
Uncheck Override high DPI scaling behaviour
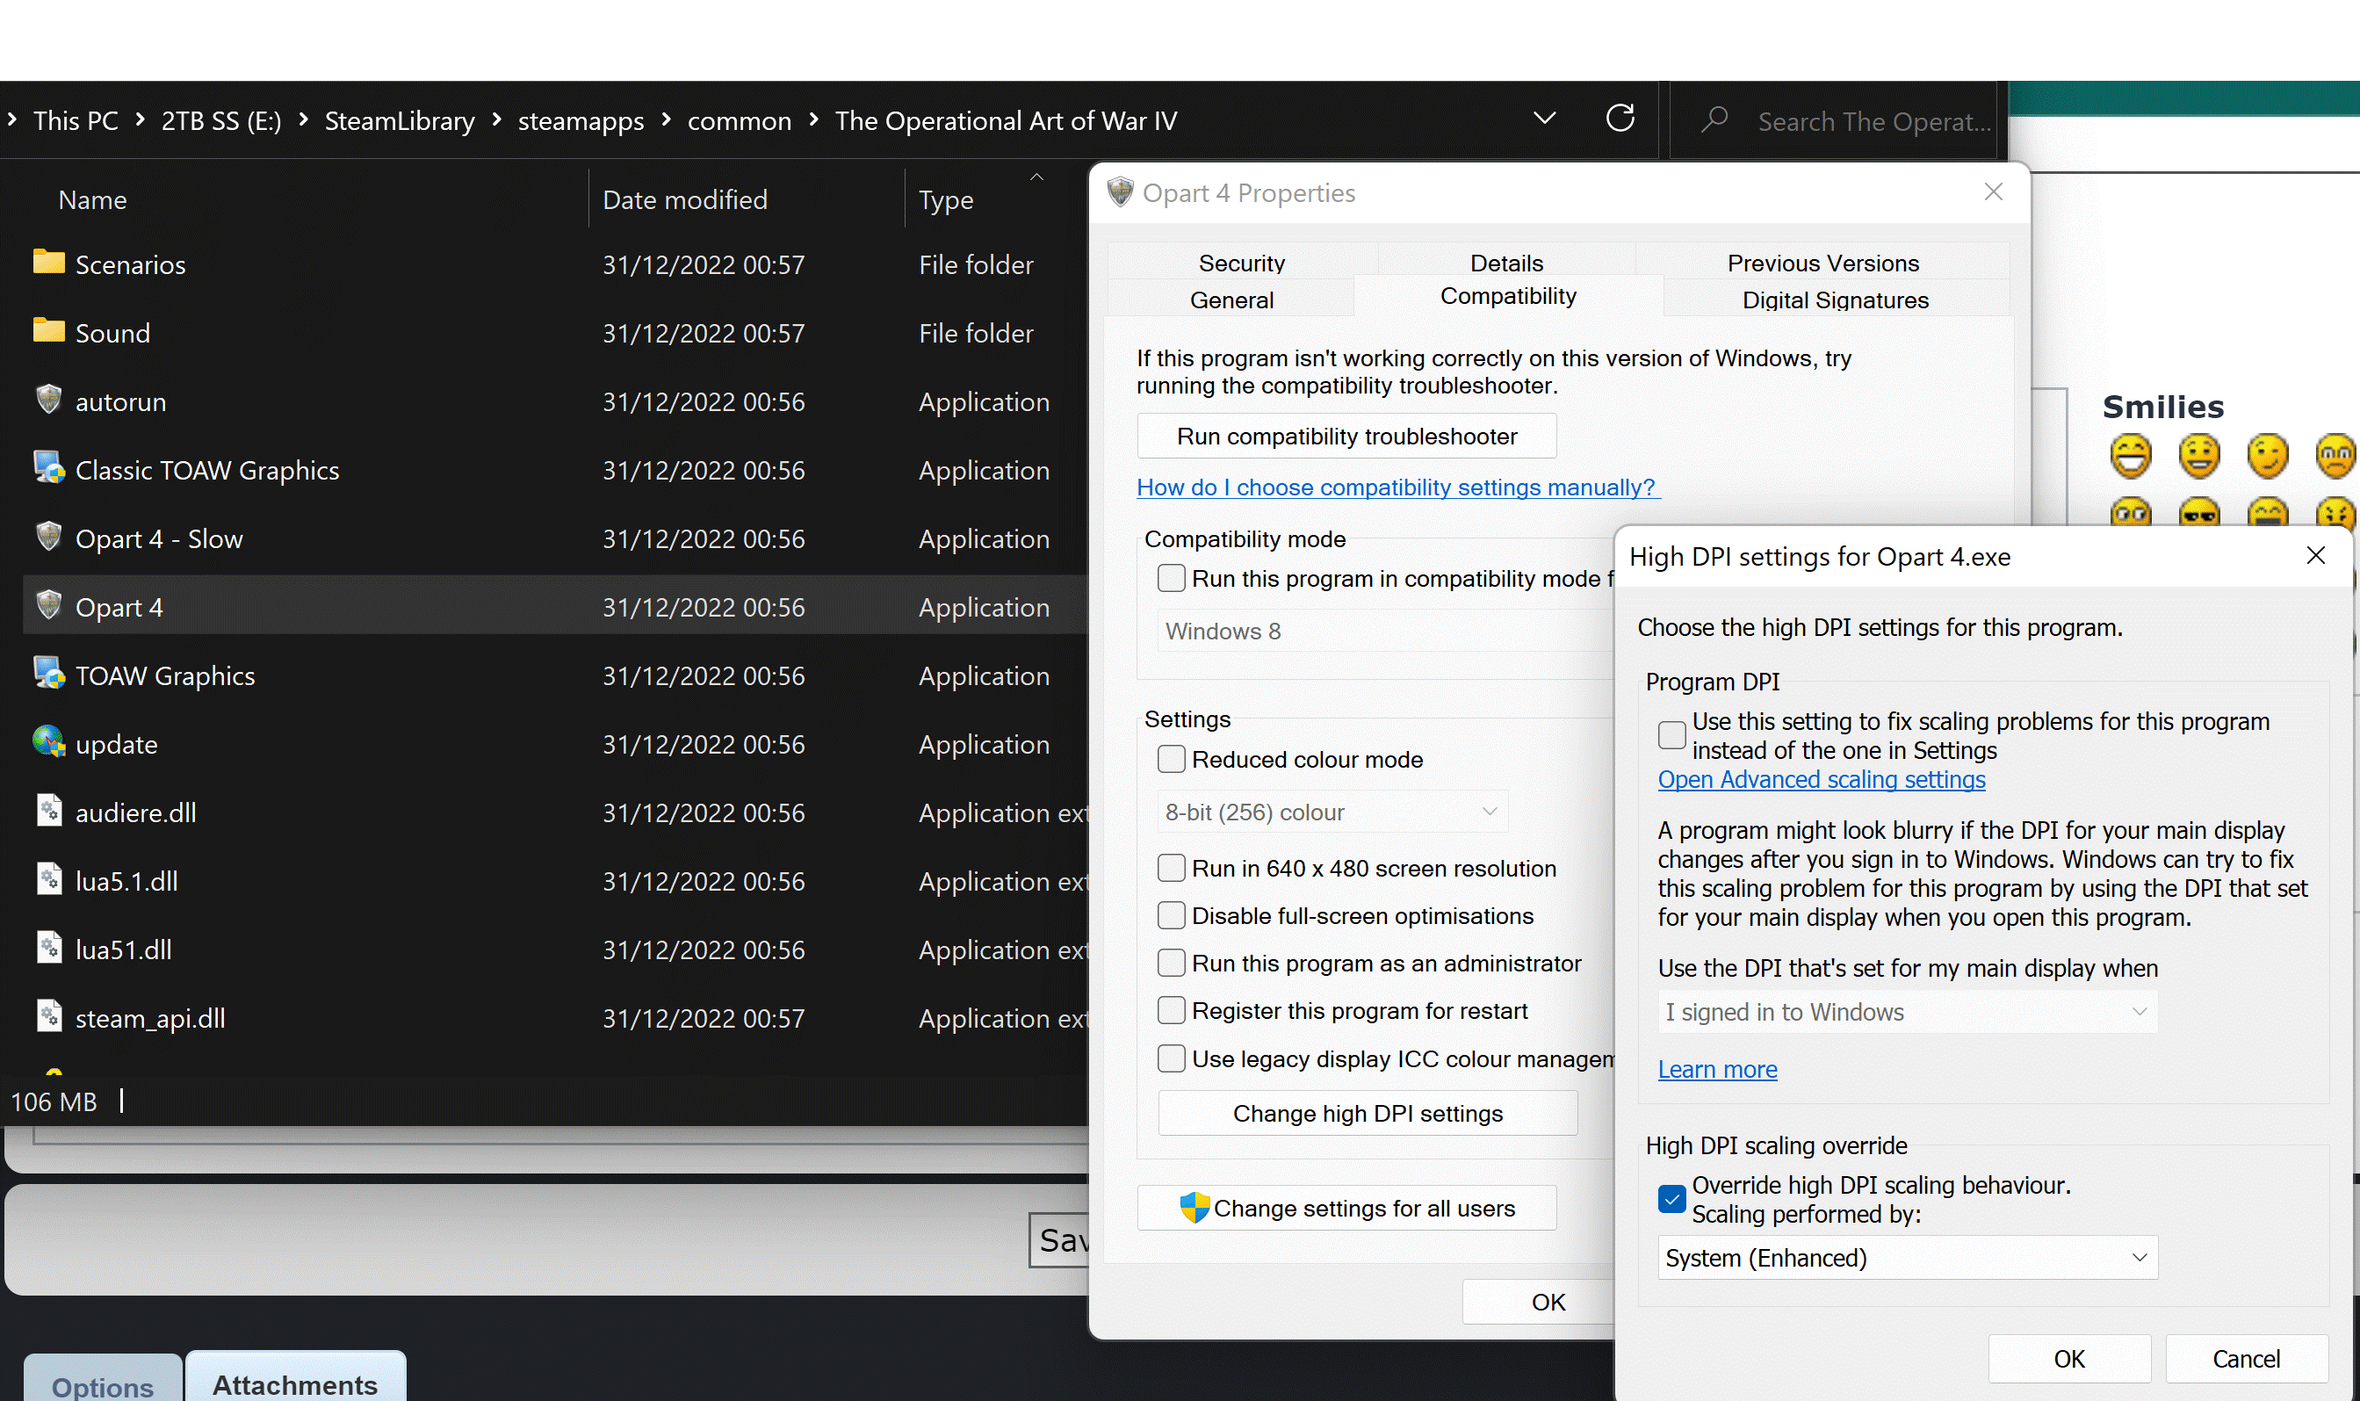coord(1673,1197)
